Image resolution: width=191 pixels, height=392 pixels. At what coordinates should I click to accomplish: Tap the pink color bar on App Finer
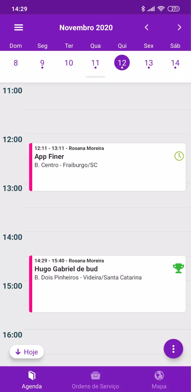(31, 167)
